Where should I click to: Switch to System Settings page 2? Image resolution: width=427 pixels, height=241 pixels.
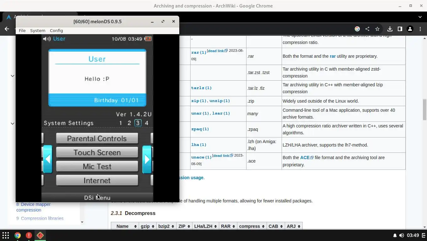[x=129, y=123]
